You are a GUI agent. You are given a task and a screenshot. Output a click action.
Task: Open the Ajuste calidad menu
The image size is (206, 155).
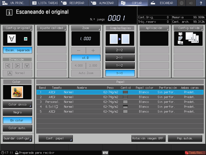click(x=51, y=28)
